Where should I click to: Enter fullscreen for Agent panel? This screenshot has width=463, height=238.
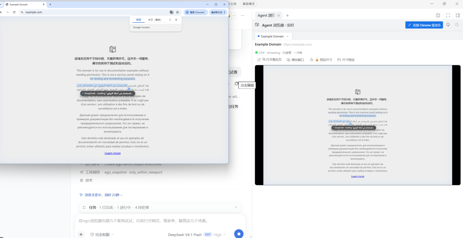[448, 15]
